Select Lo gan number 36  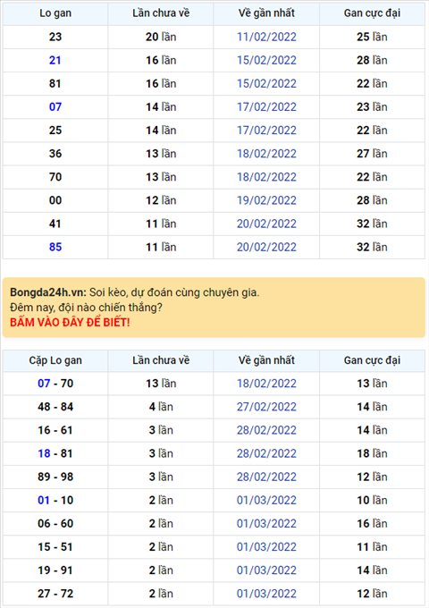pyautogui.click(x=55, y=154)
